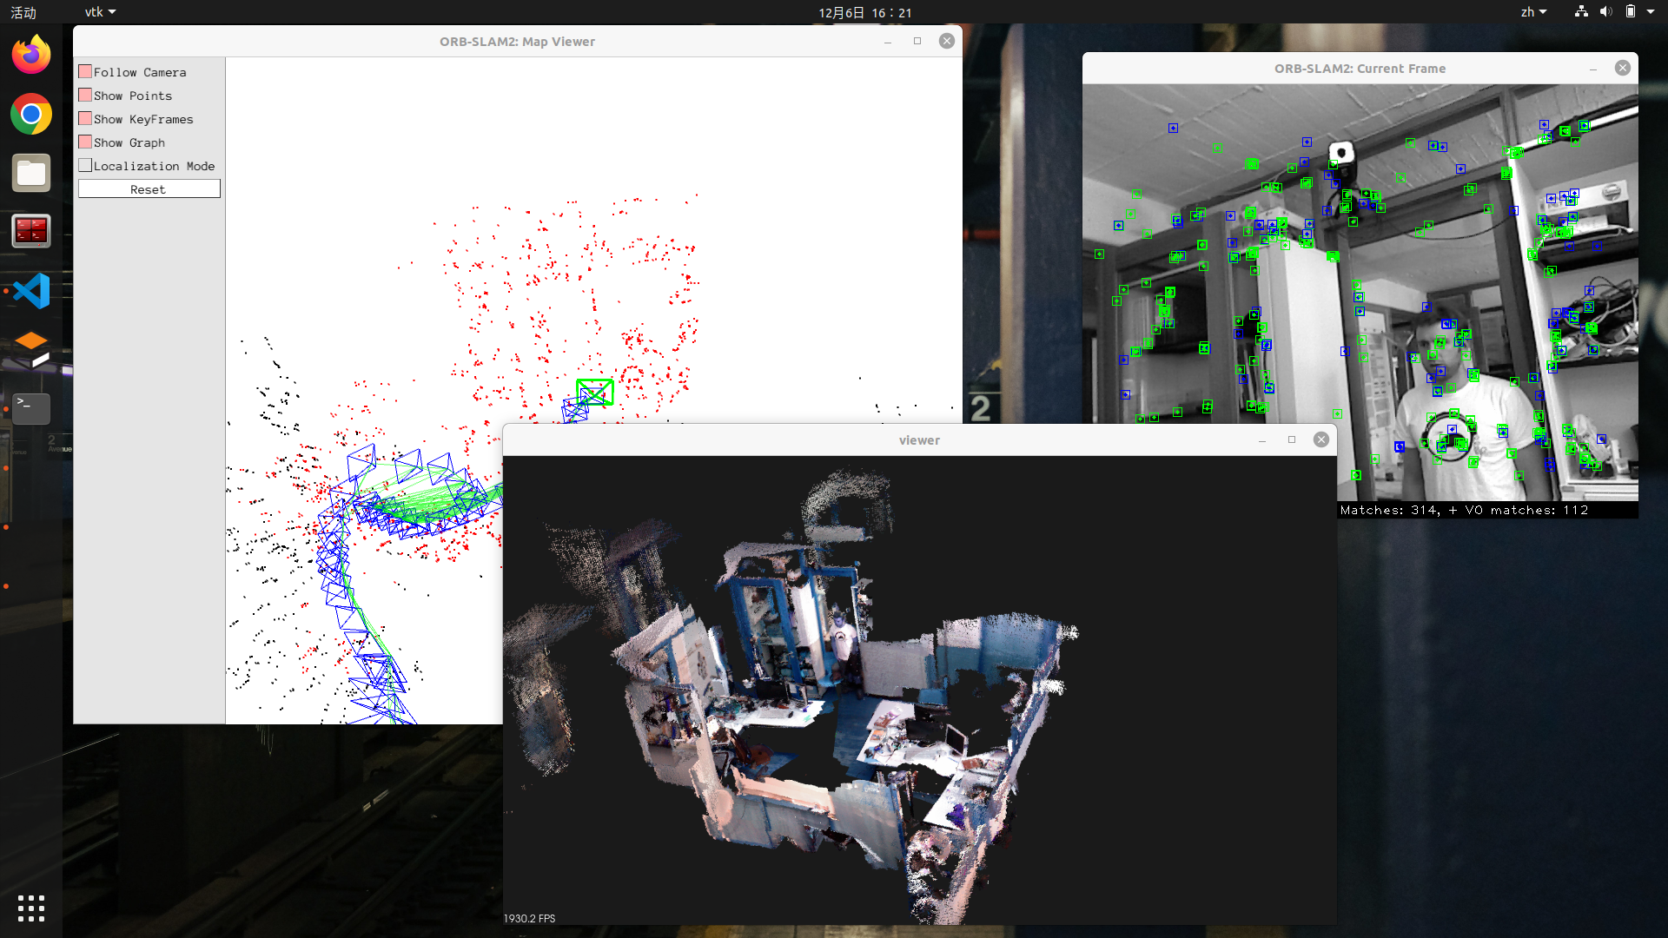
Task: Expand the vtk application menu
Action: tap(100, 12)
